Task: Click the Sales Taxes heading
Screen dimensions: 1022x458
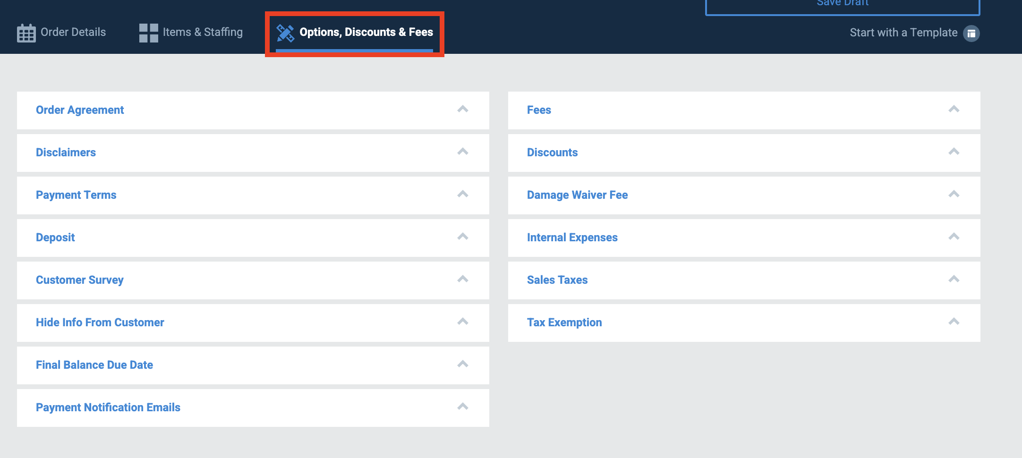Action: coord(557,280)
